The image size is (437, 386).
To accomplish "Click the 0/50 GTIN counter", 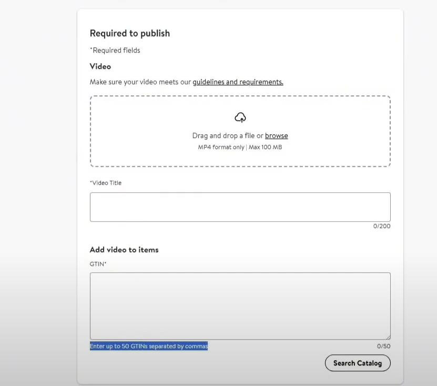I will tap(383, 347).
